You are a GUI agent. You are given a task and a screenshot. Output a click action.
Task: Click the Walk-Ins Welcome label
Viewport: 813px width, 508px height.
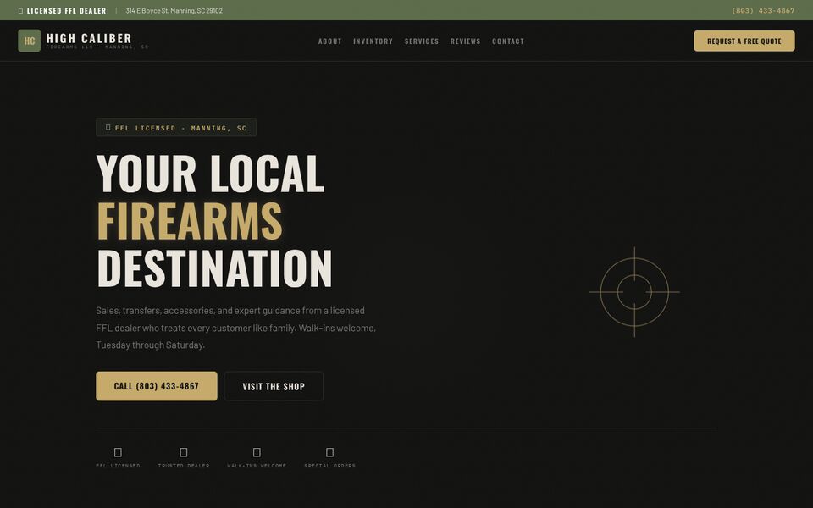[x=257, y=466]
